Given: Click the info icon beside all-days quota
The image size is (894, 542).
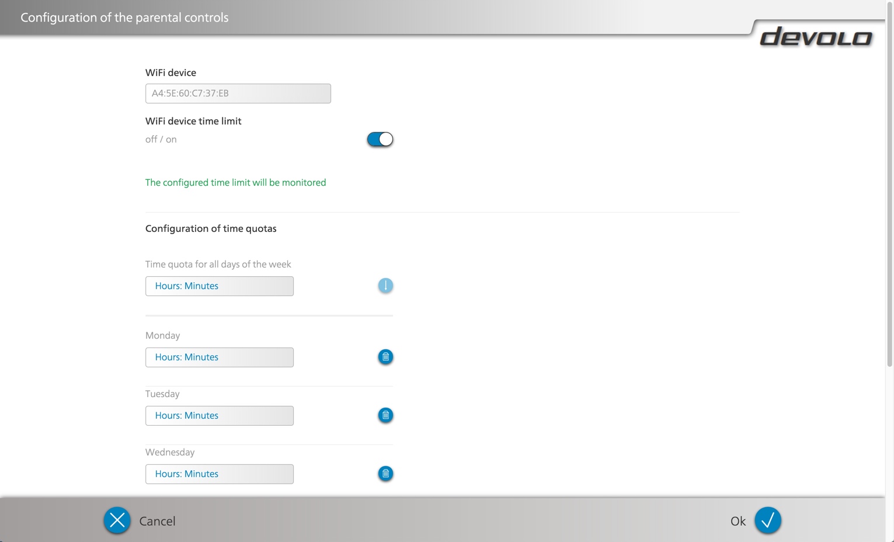Looking at the screenshot, I should pyautogui.click(x=385, y=286).
